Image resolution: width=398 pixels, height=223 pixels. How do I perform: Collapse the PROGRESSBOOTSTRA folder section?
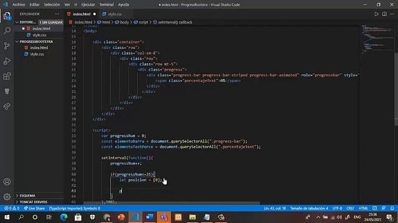[36, 42]
